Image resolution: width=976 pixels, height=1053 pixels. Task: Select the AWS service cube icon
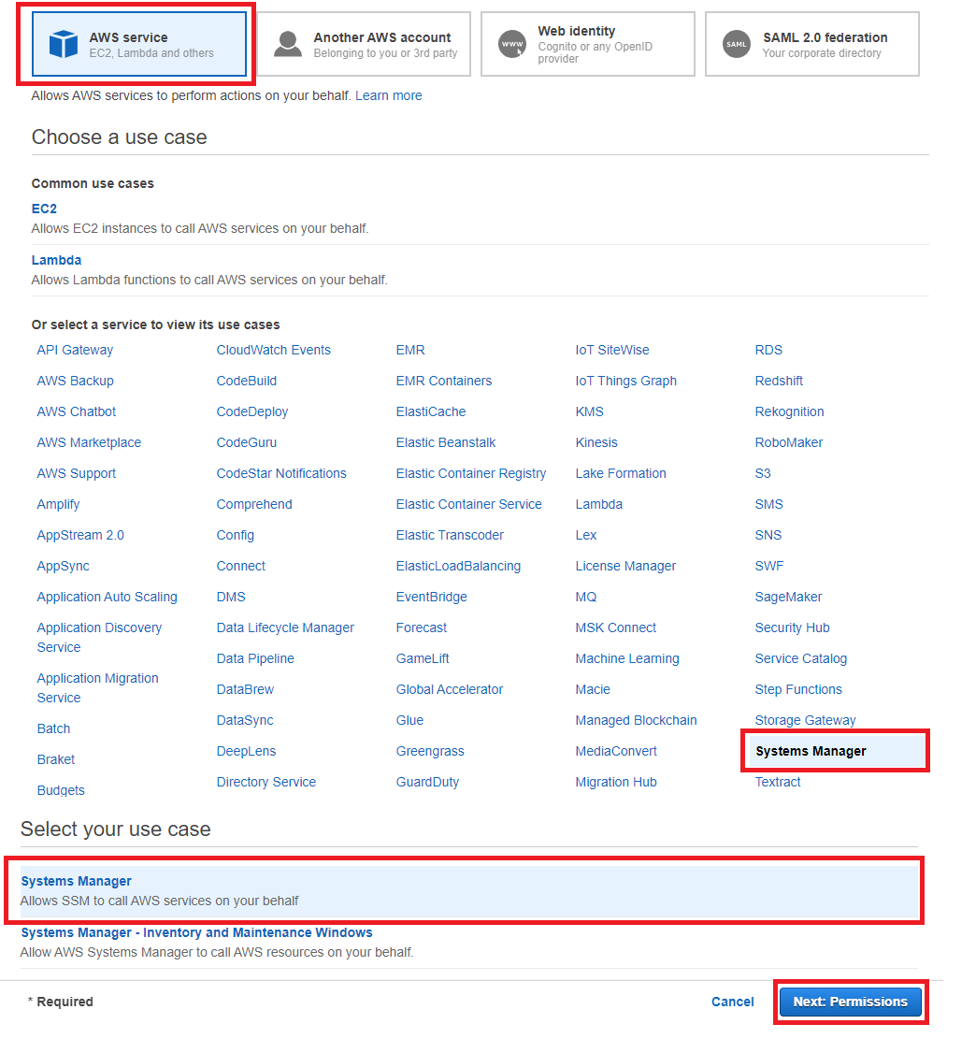click(63, 44)
